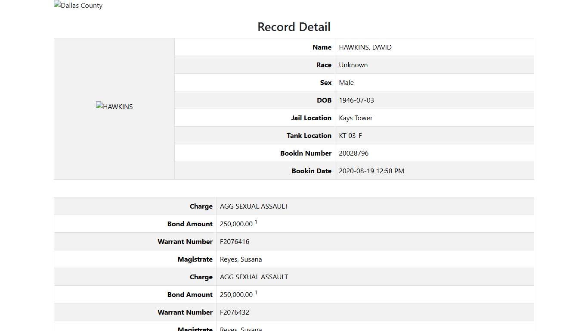The height and width of the screenshot is (331, 588).
Task: Select warrant number F2076432
Action: (234, 312)
